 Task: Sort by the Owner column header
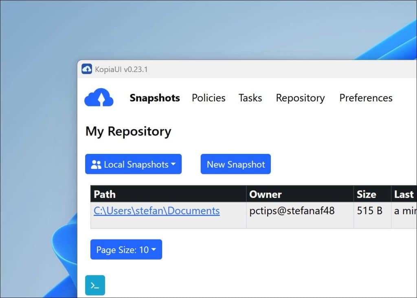(x=300, y=194)
